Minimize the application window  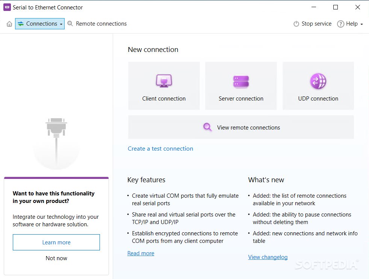(314, 7)
